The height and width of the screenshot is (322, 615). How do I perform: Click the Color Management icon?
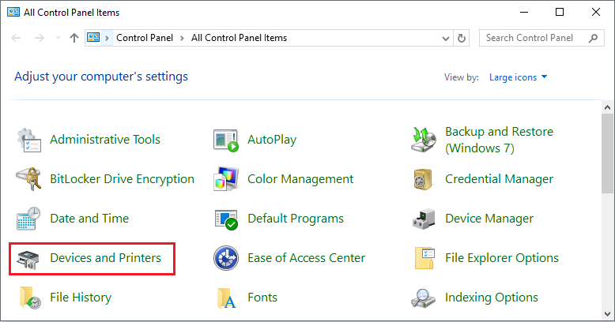(x=226, y=179)
